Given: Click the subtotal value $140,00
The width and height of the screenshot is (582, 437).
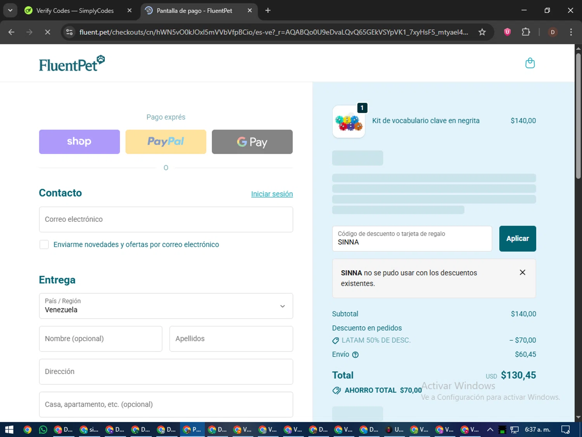Looking at the screenshot, I should click(523, 314).
